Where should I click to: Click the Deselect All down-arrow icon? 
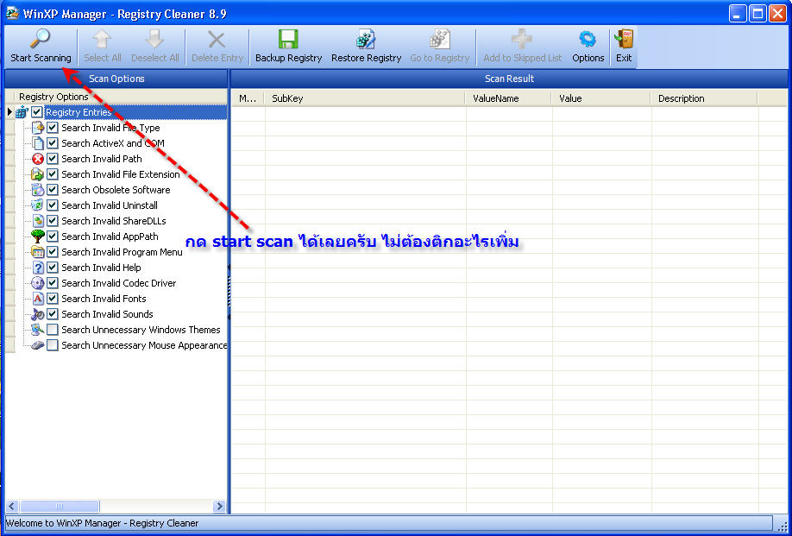pyautogui.click(x=154, y=38)
